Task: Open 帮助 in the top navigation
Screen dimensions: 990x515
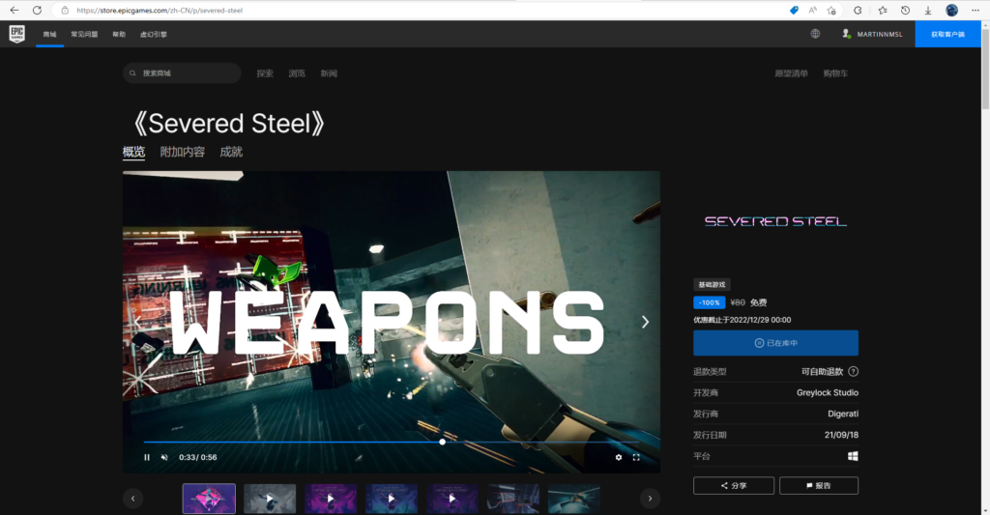Action: click(x=119, y=34)
